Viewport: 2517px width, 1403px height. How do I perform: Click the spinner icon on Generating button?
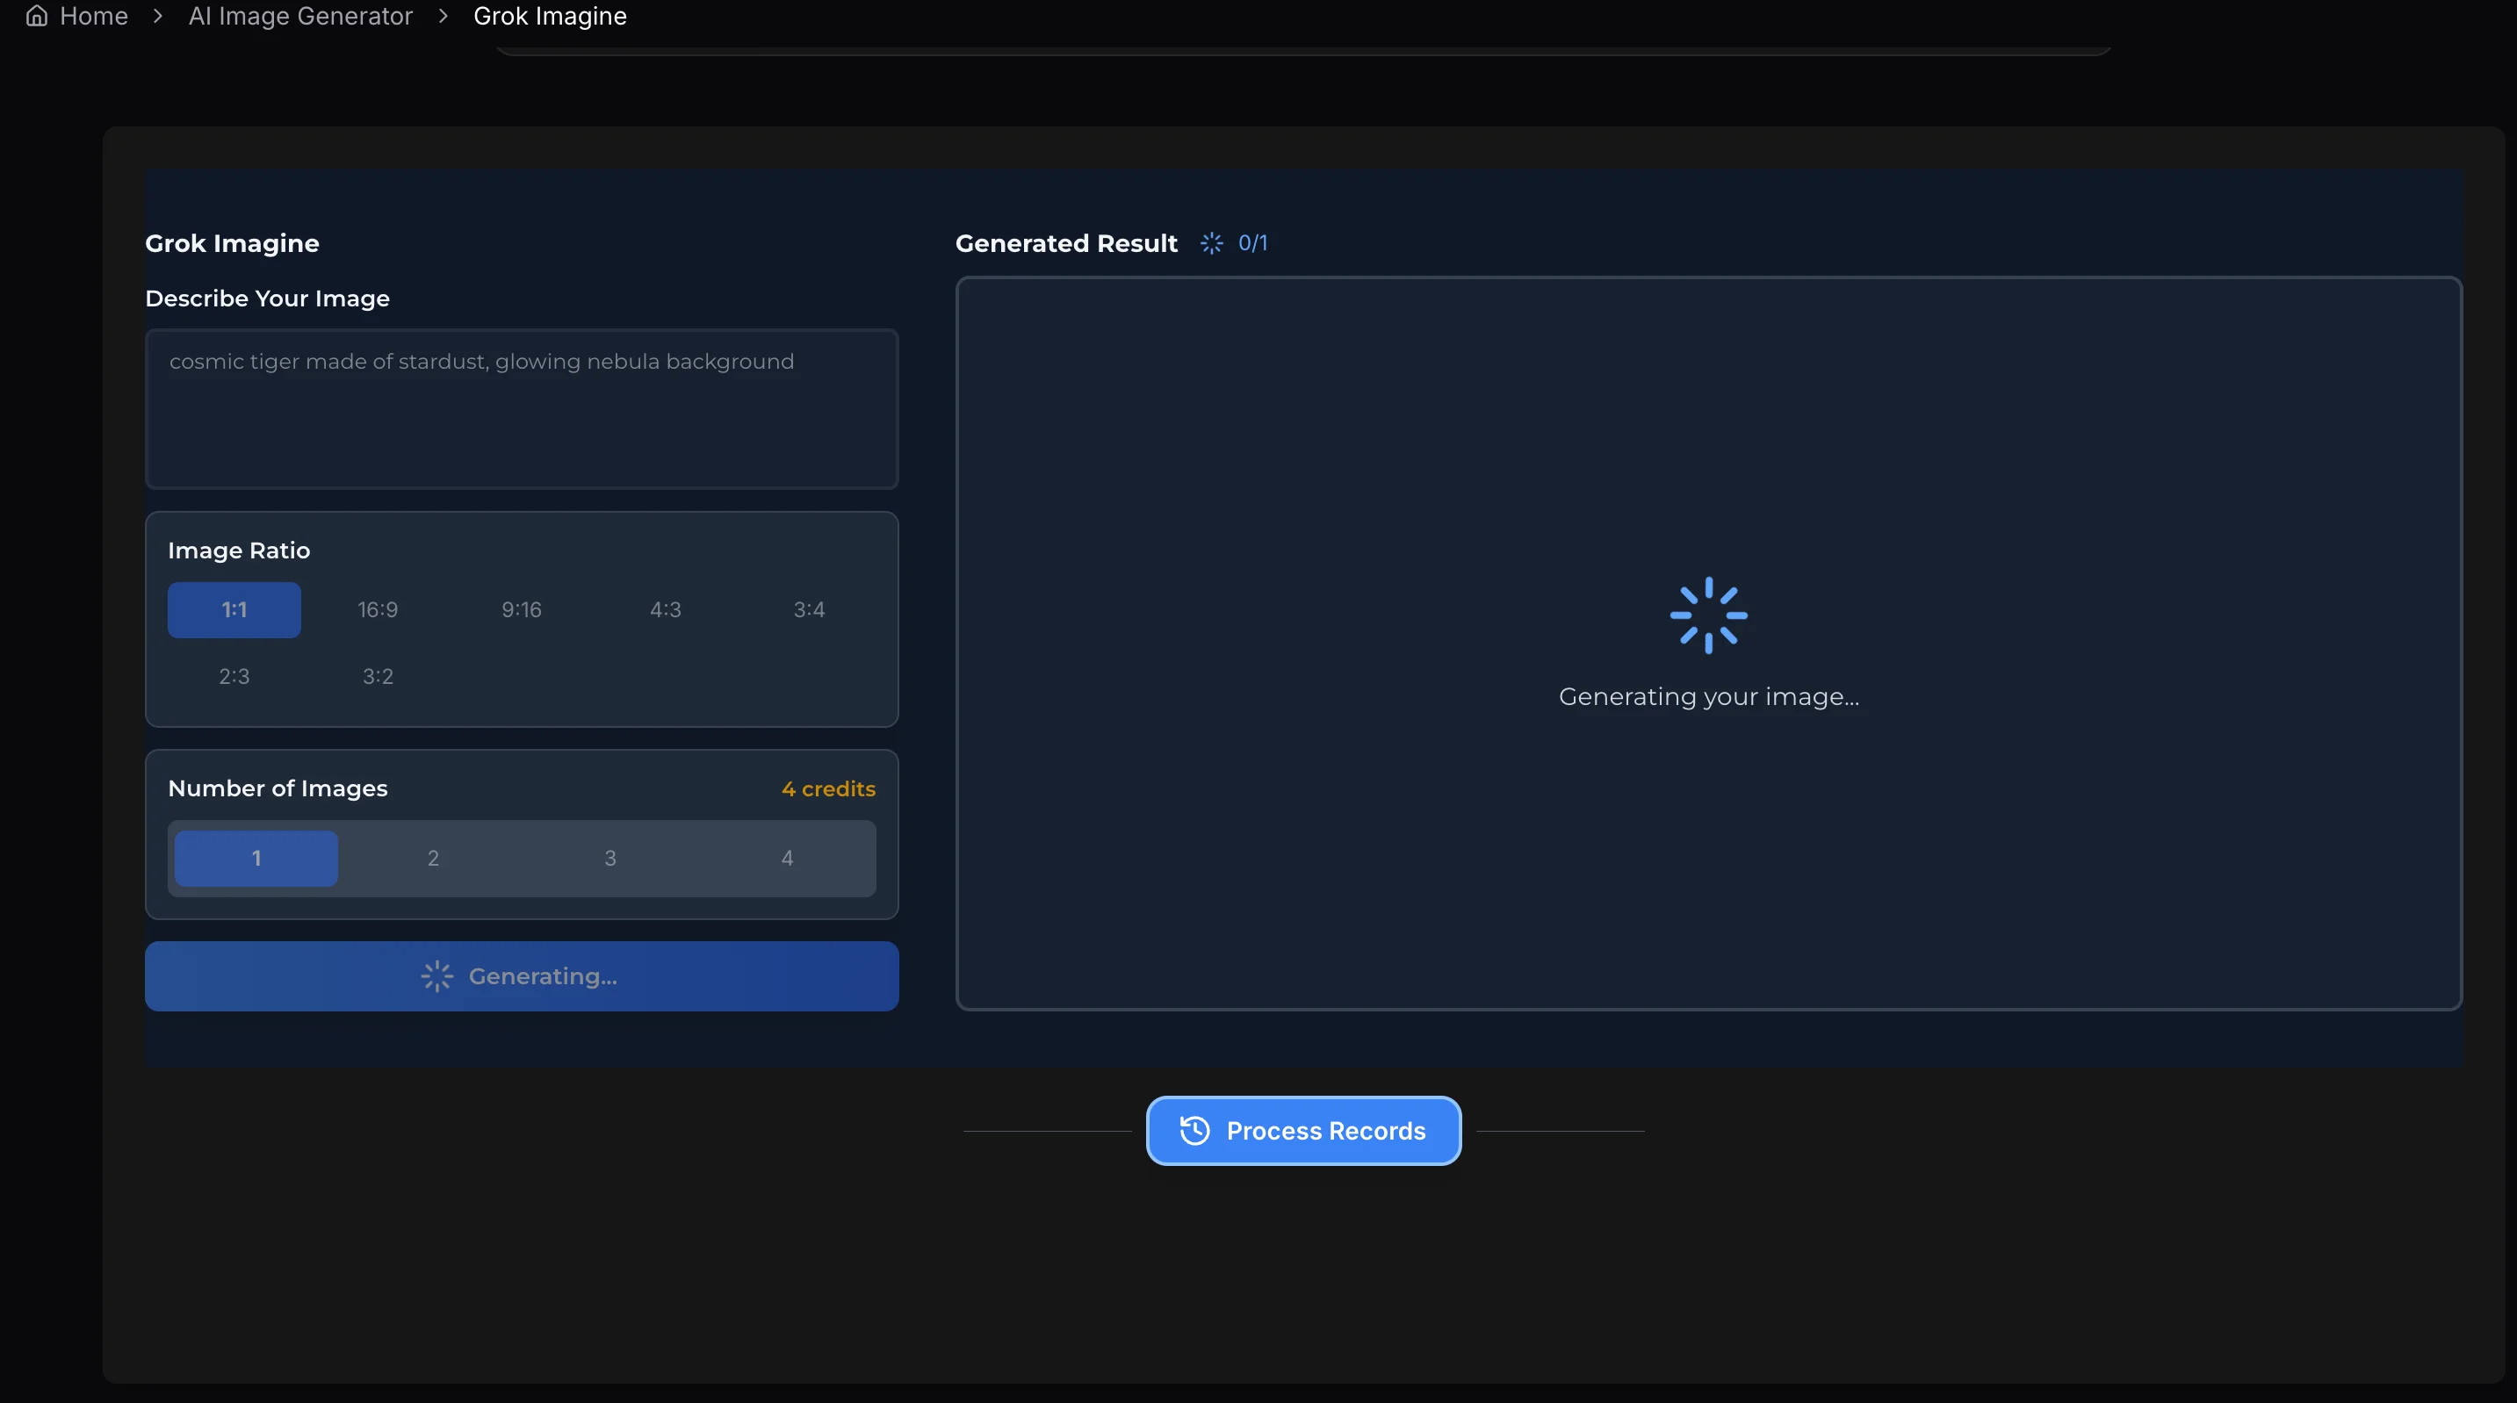pyautogui.click(x=436, y=976)
